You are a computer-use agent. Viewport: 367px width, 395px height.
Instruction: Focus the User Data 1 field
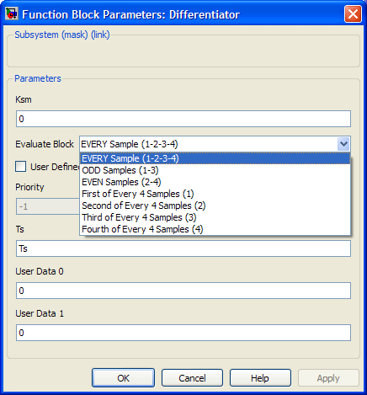click(183, 333)
